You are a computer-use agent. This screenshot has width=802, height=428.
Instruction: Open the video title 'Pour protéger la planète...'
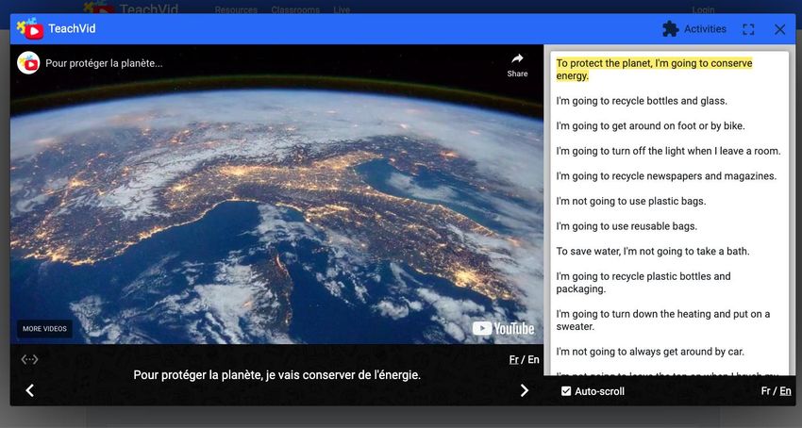[x=104, y=63]
